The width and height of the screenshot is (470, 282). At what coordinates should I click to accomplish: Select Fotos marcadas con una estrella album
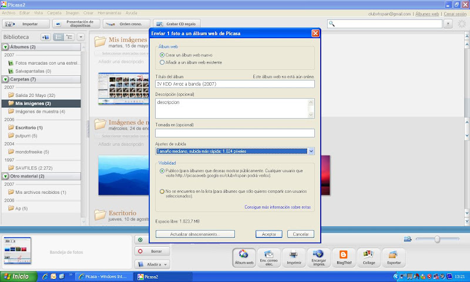(x=45, y=63)
